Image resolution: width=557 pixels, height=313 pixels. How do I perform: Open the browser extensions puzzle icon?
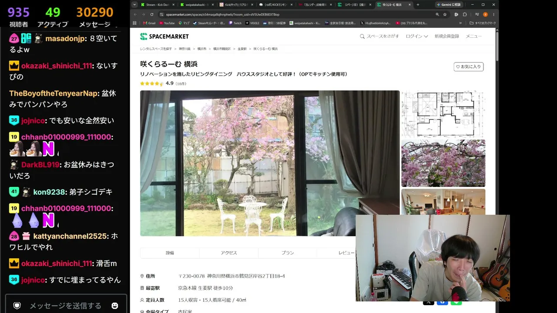point(465,14)
